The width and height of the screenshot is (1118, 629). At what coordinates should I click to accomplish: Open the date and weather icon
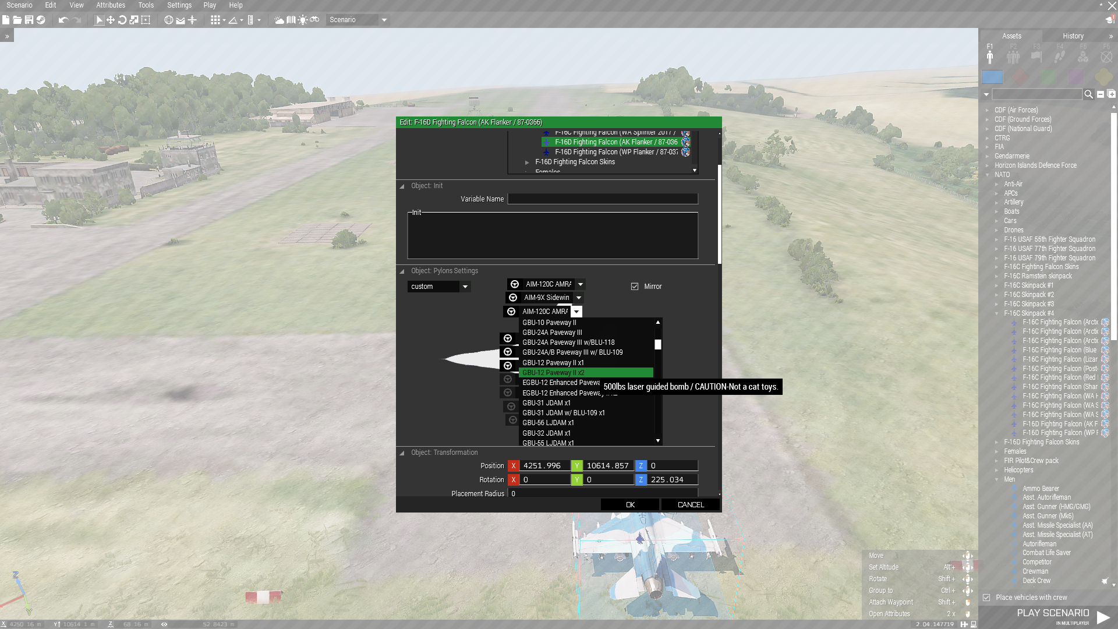click(279, 20)
